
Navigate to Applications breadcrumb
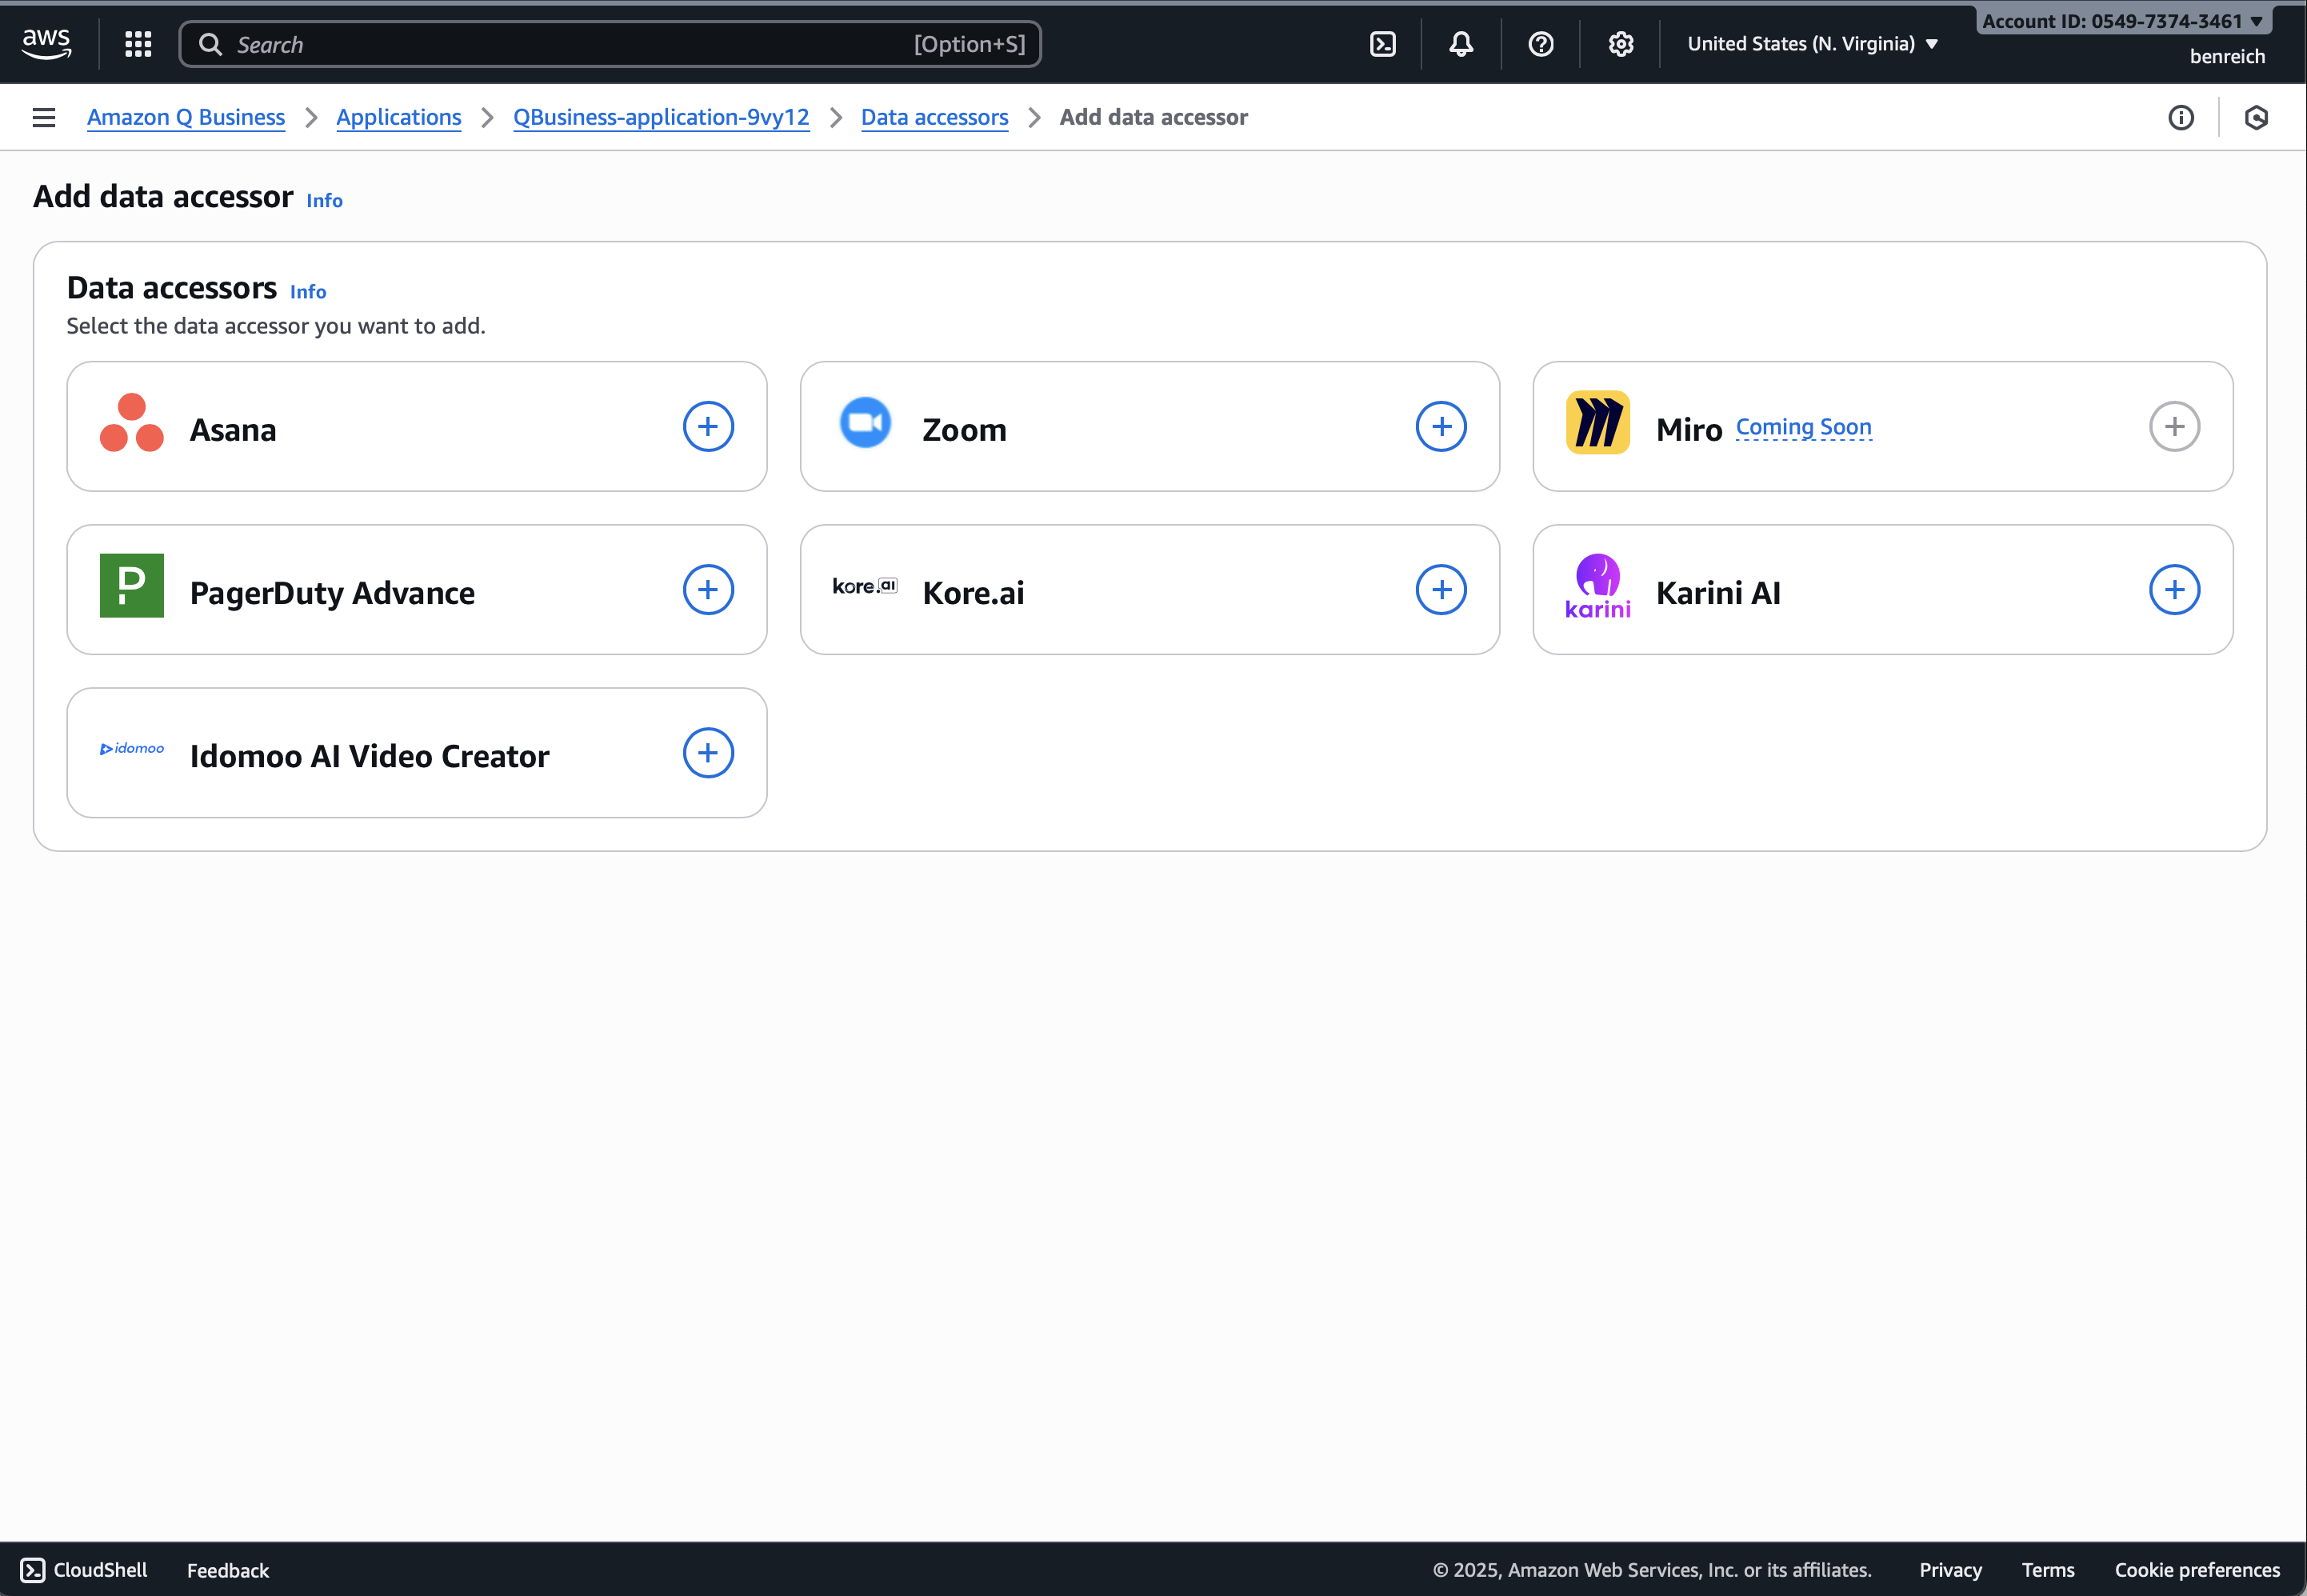coord(398,118)
